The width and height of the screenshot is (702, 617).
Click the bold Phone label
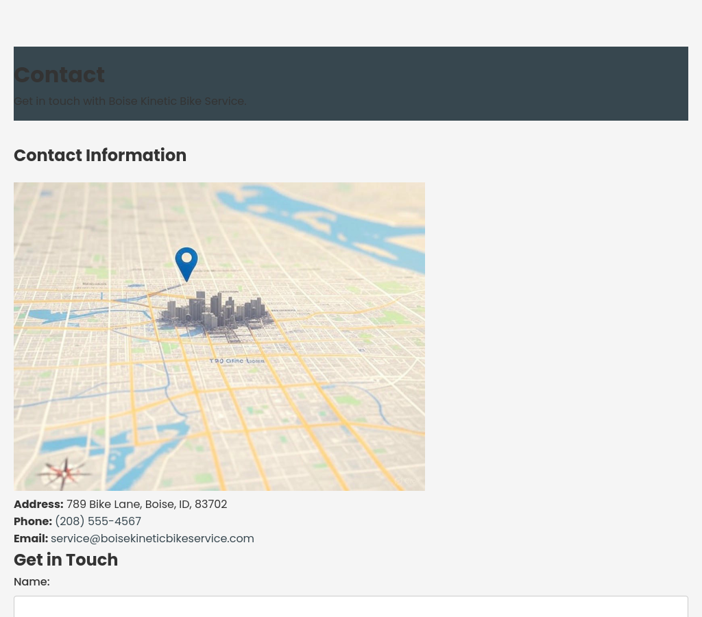click(33, 522)
